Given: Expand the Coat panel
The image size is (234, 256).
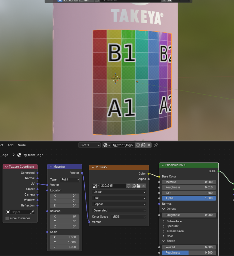Looking at the screenshot, I should pyautogui.click(x=163, y=236).
